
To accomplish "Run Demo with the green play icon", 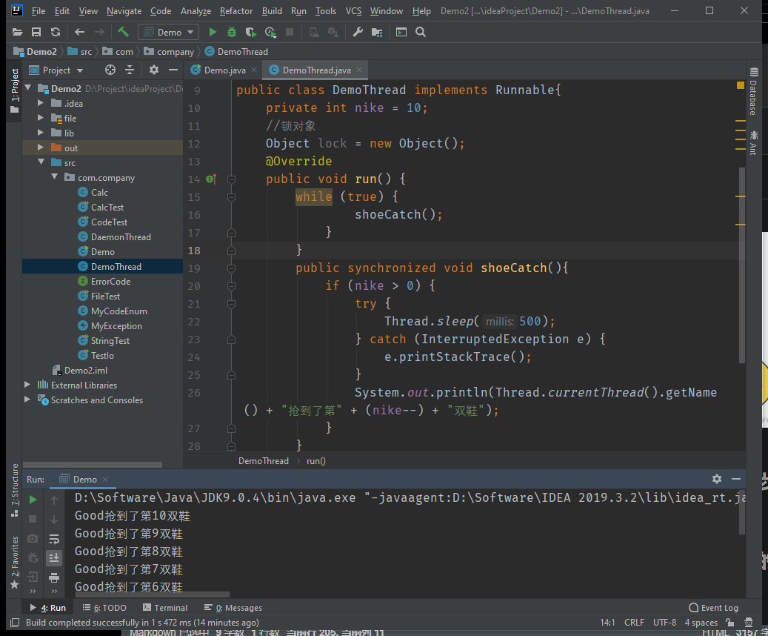I will (x=213, y=33).
